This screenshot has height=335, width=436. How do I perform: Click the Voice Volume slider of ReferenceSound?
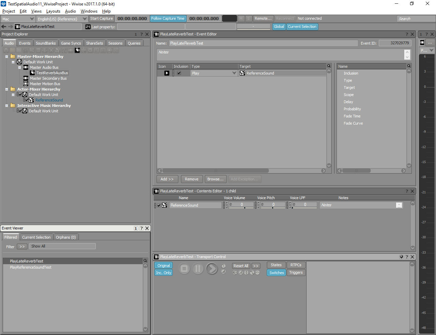click(x=241, y=205)
